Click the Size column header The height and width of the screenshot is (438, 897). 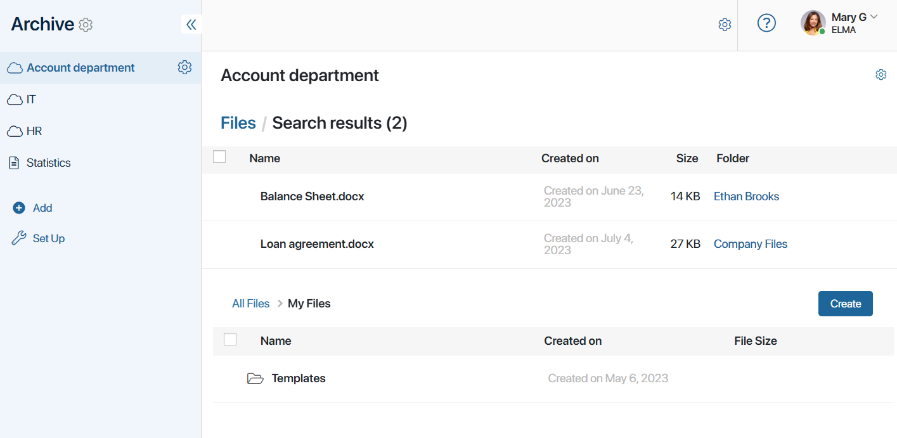687,158
